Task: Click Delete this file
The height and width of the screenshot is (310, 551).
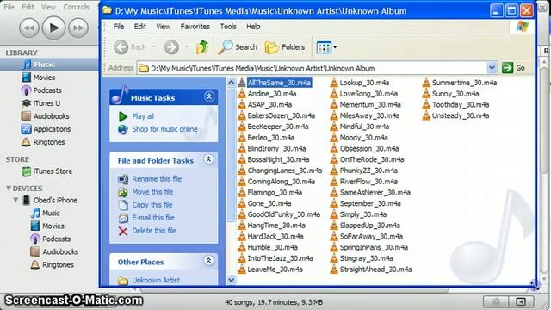Action: tap(154, 231)
